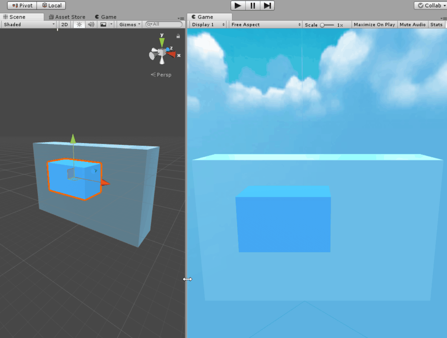Open the Gizmos dropdown menu

(x=130, y=25)
